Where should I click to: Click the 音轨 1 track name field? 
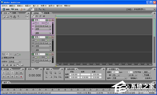(x=40, y=20)
